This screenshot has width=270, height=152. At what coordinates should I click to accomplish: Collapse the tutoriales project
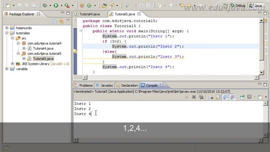[x=7, y=33]
